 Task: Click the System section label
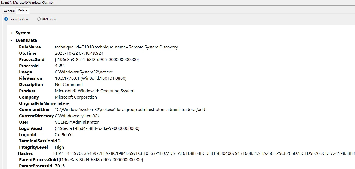[x=23, y=33]
